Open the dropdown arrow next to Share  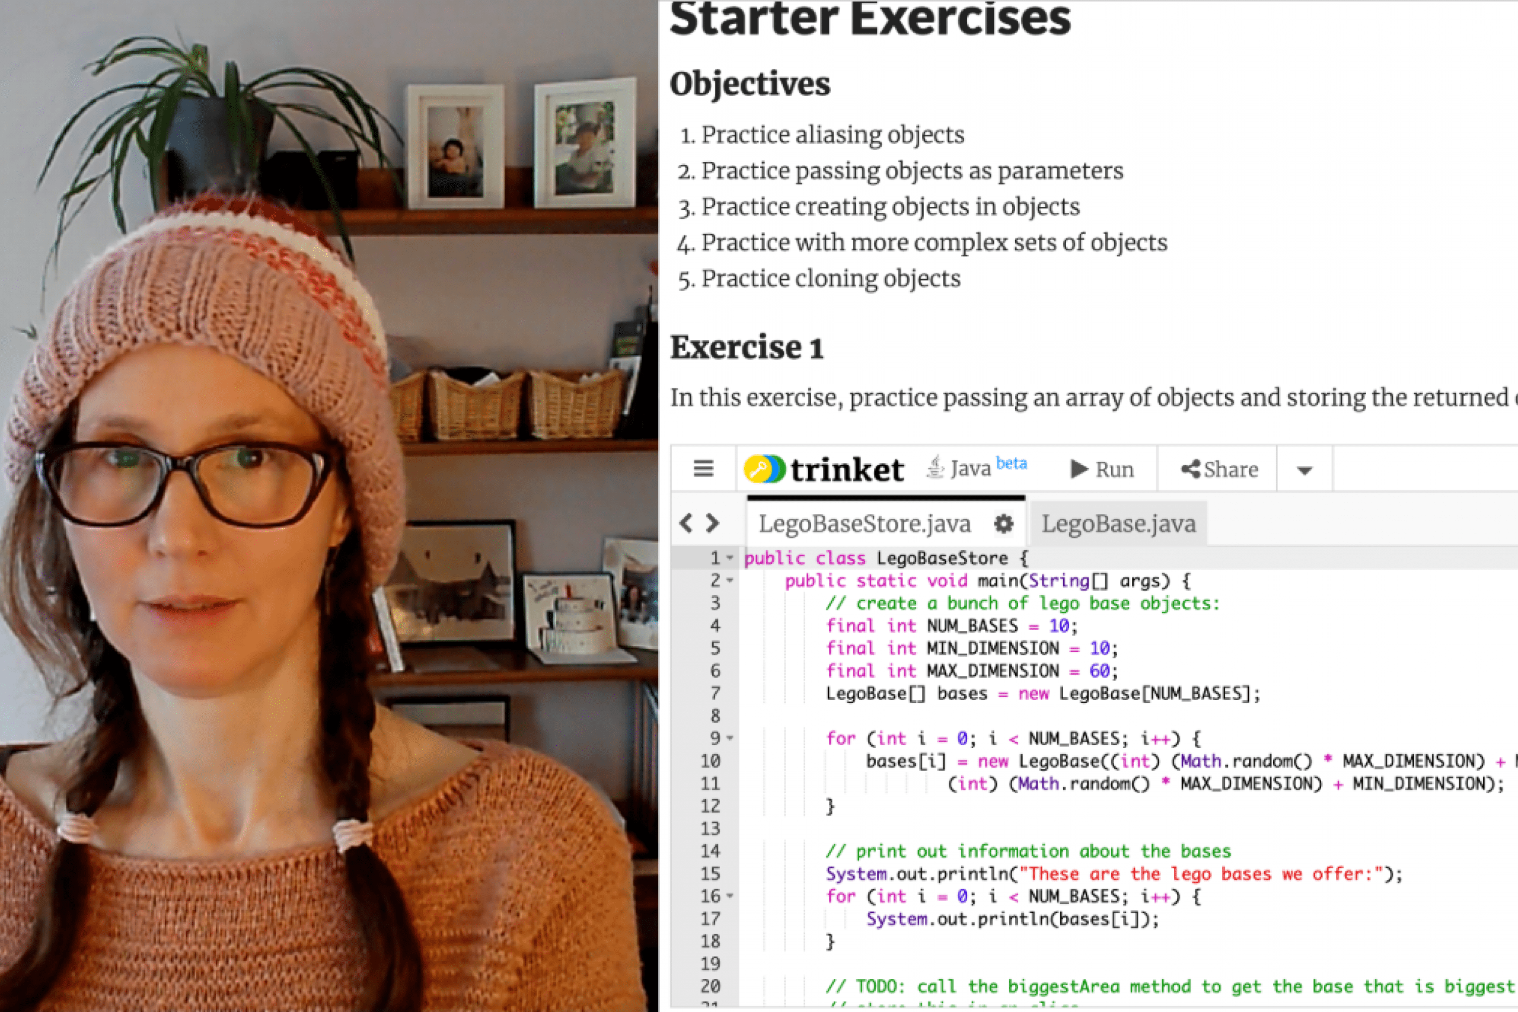[1303, 469]
